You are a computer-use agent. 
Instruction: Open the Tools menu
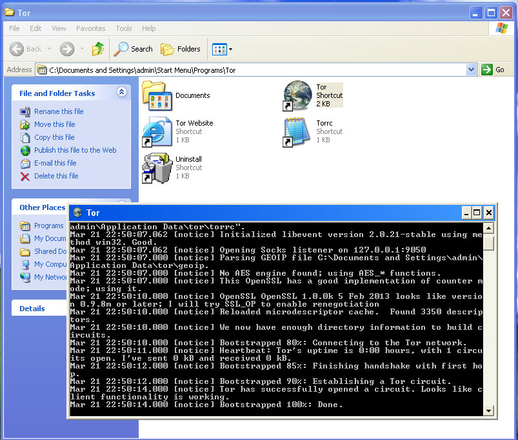click(123, 28)
